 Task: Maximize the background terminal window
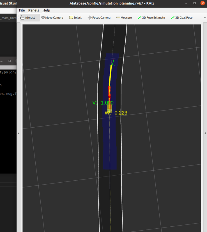tap(10, 61)
